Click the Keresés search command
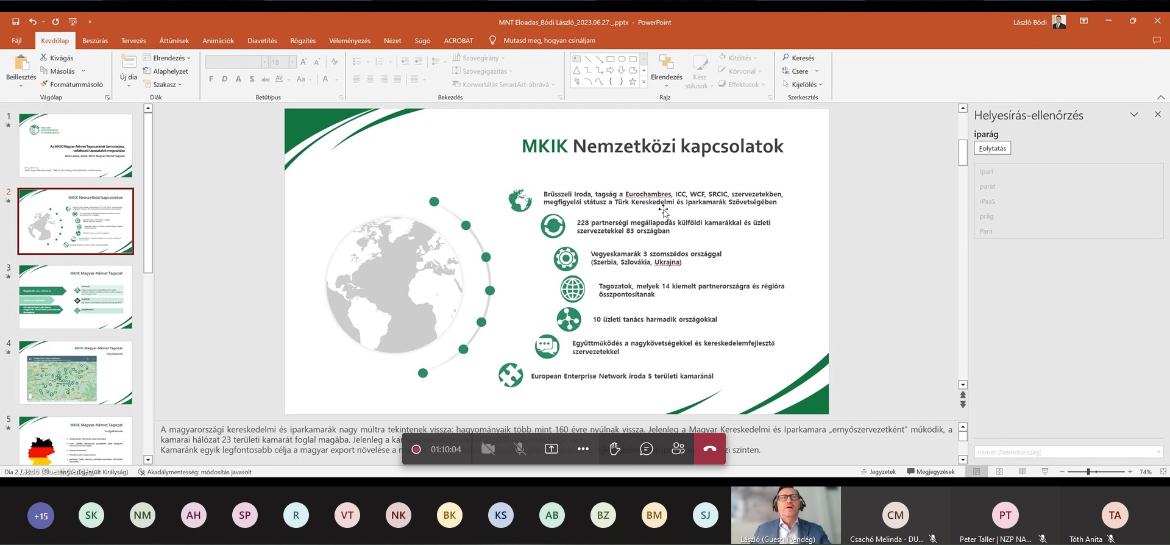Viewport: 1170px width, 545px height. pyautogui.click(x=798, y=58)
